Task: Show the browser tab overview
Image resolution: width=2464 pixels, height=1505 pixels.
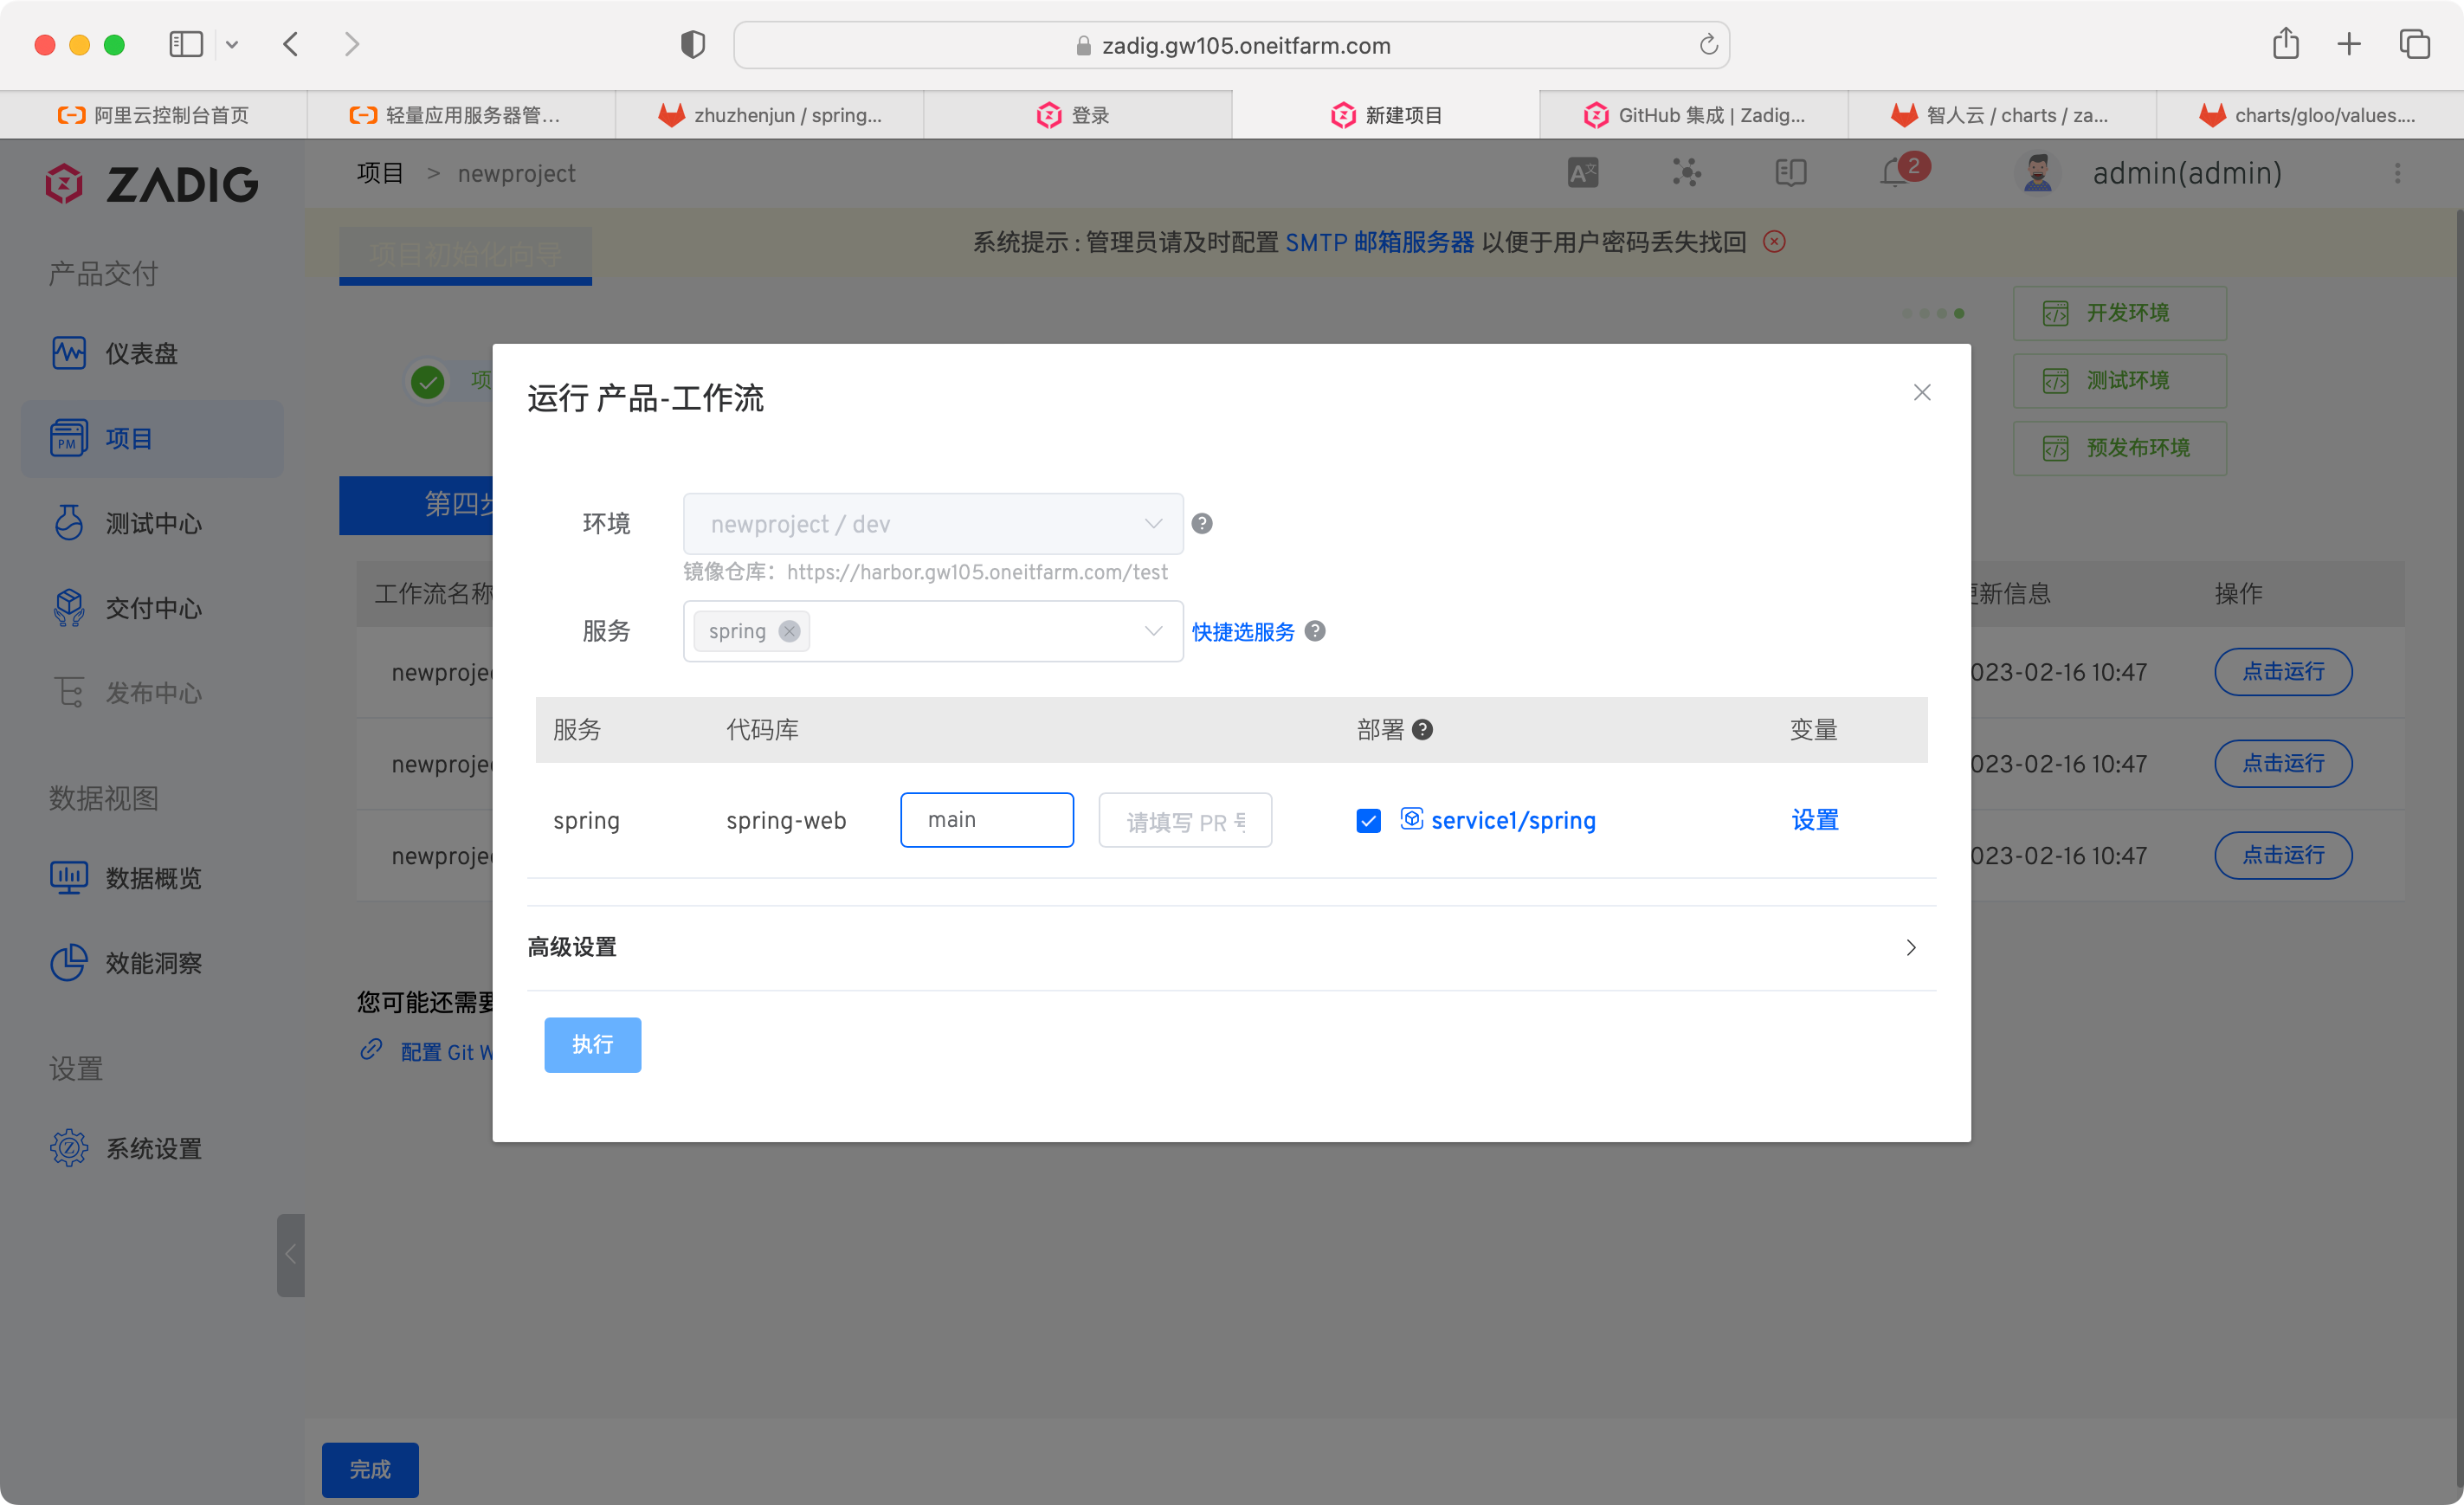Action: (x=2414, y=44)
